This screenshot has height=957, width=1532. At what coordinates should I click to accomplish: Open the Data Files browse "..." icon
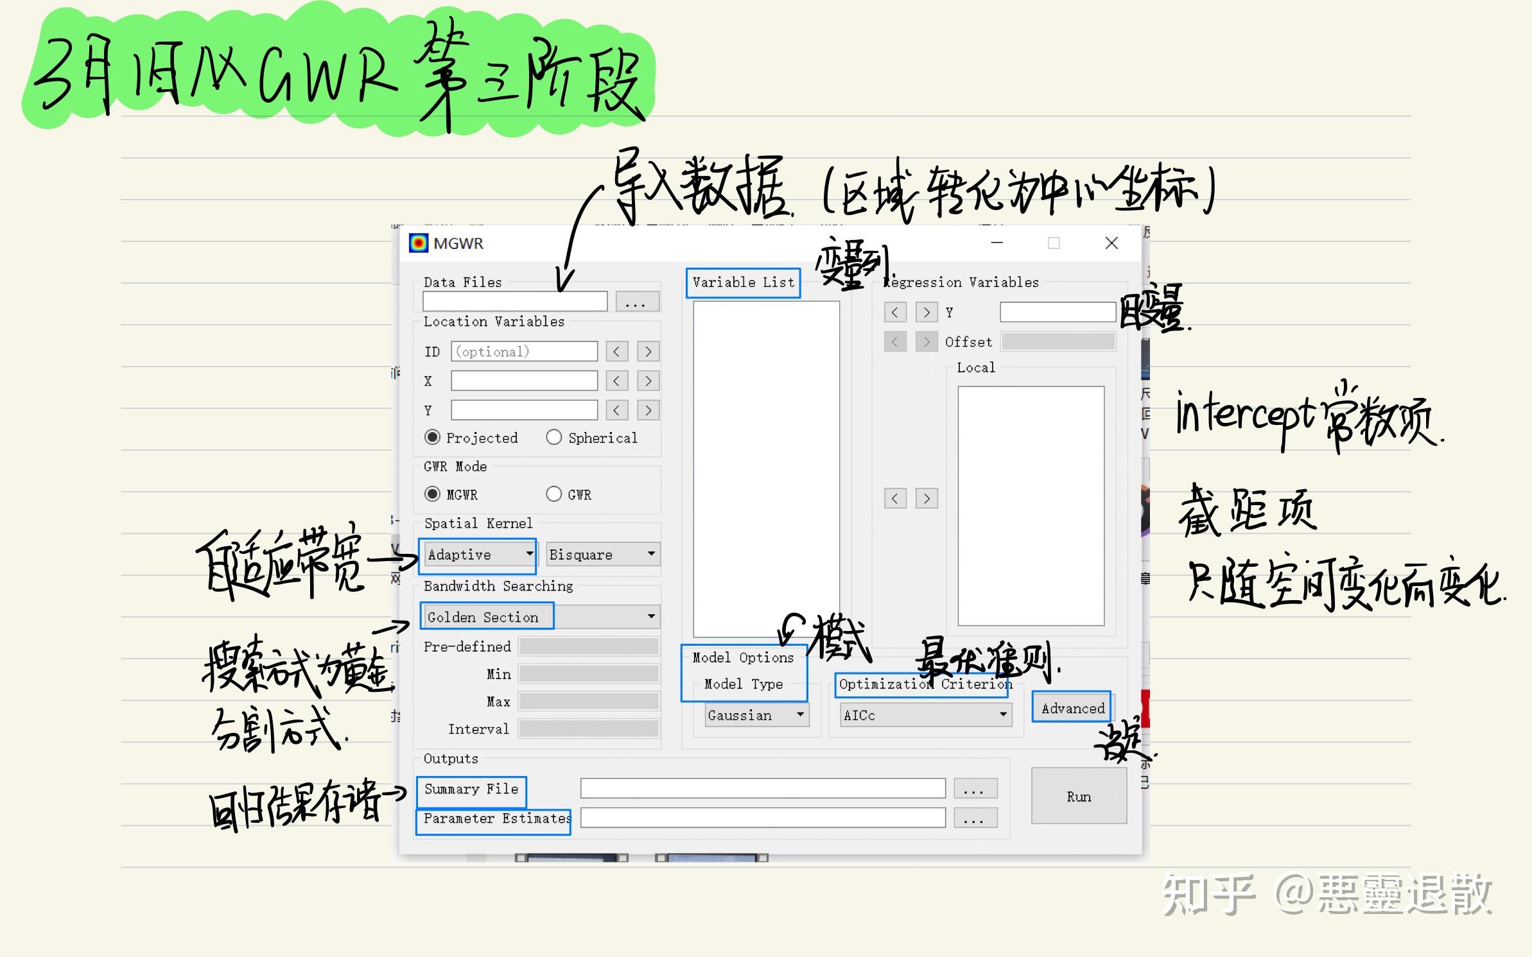pos(636,301)
